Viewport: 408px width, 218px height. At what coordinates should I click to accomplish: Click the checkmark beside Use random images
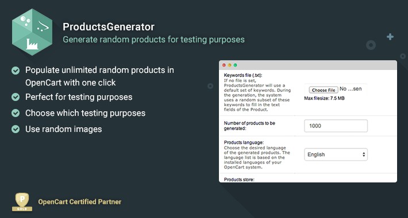(16, 129)
